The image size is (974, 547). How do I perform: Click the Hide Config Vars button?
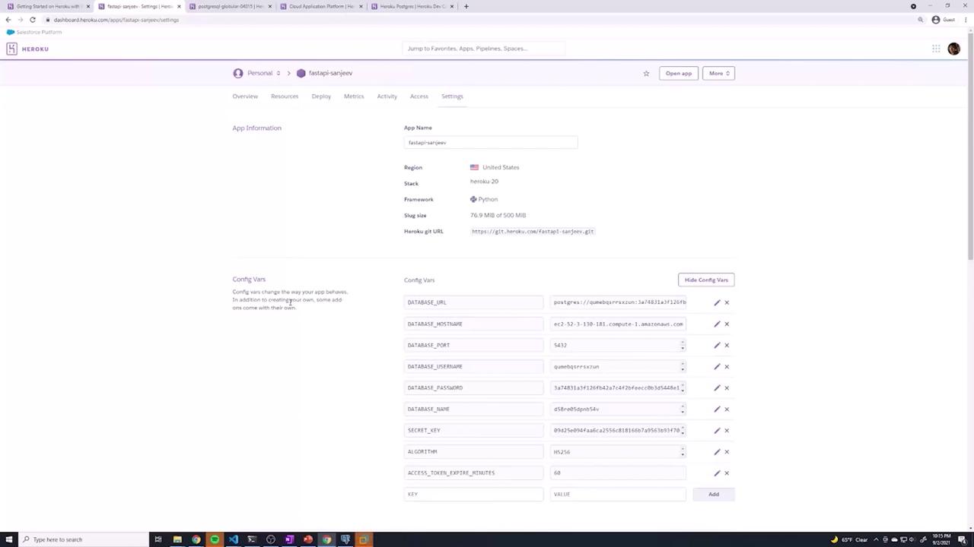coord(706,280)
